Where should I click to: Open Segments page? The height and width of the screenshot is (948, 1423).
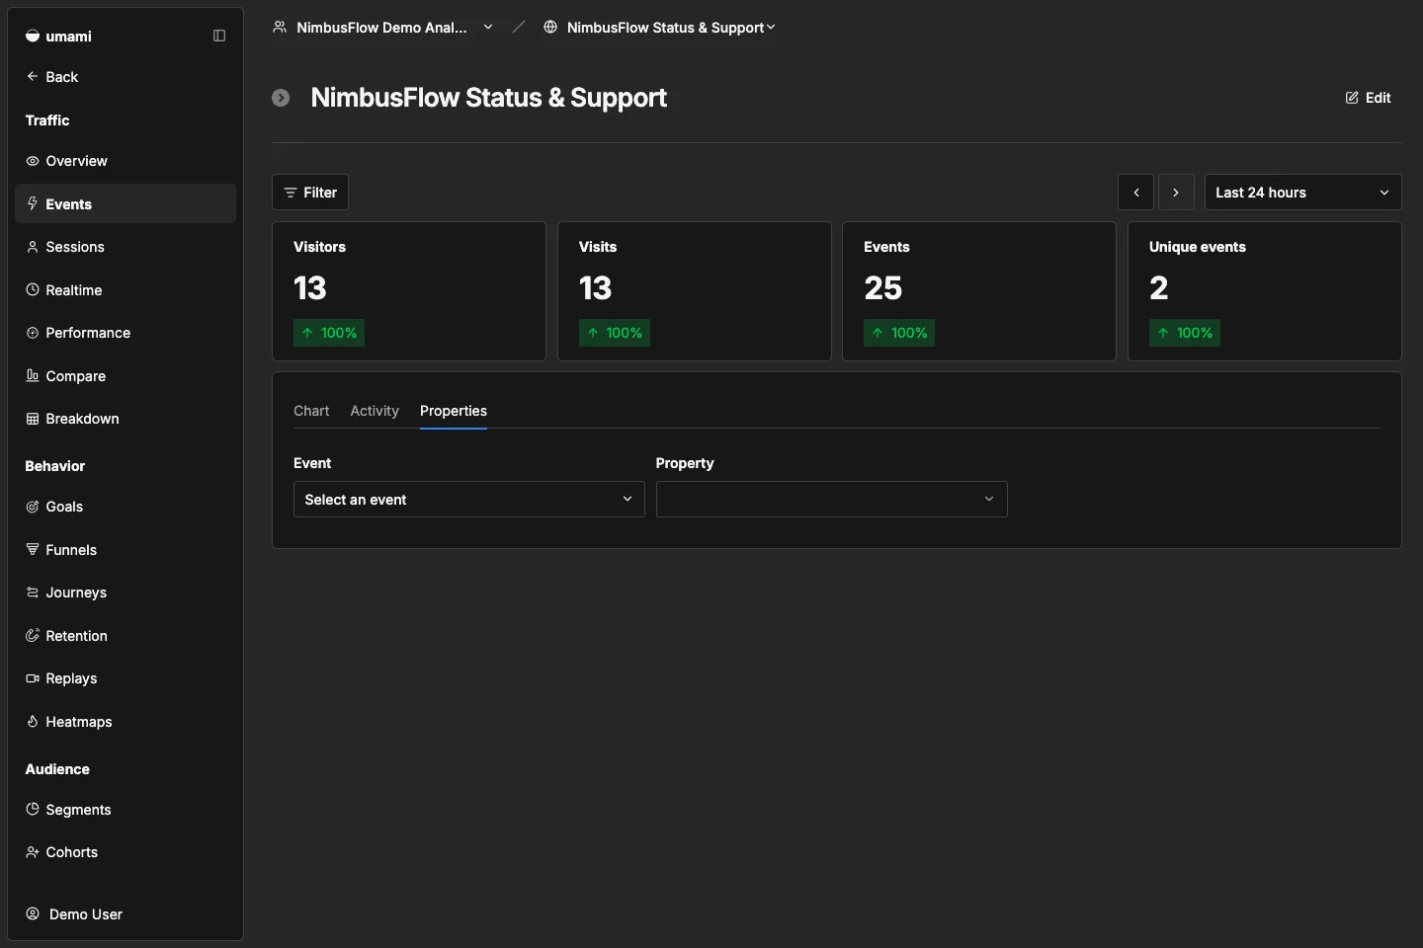pos(126,809)
